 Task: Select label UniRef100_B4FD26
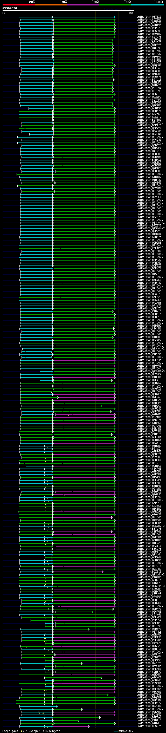(x=149, y=46)
